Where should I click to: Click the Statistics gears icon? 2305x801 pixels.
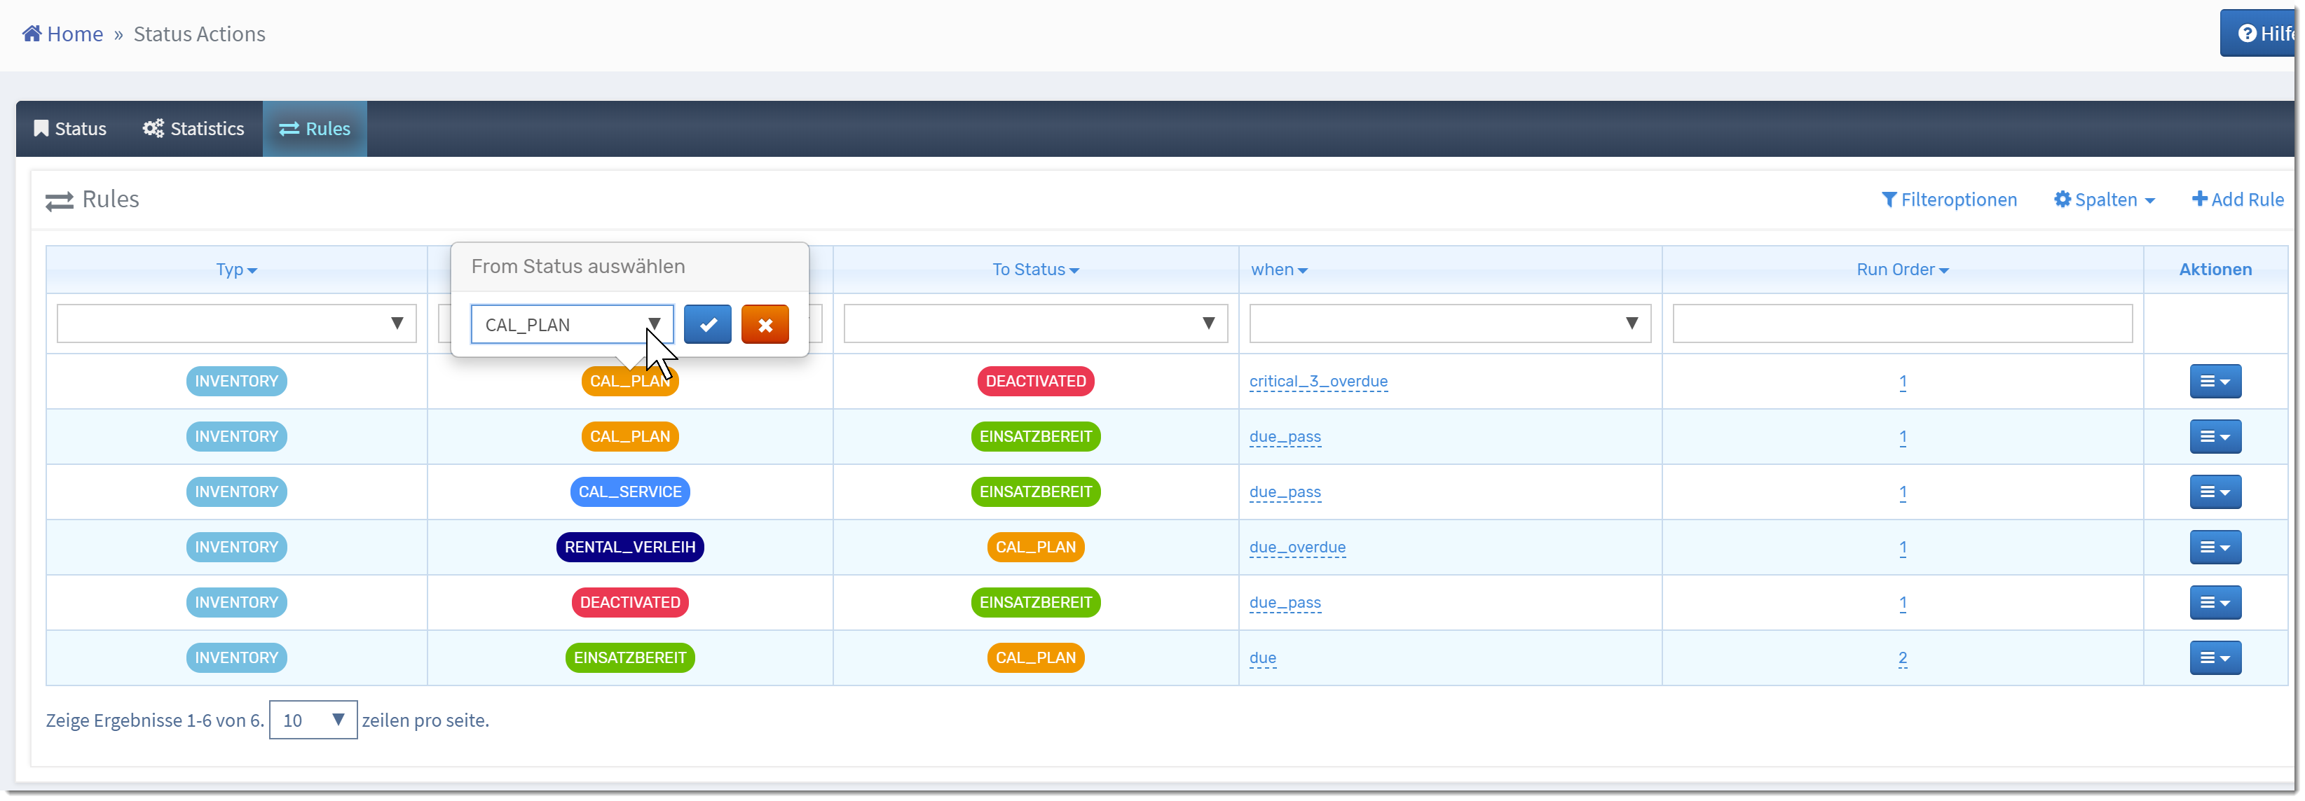click(x=153, y=129)
